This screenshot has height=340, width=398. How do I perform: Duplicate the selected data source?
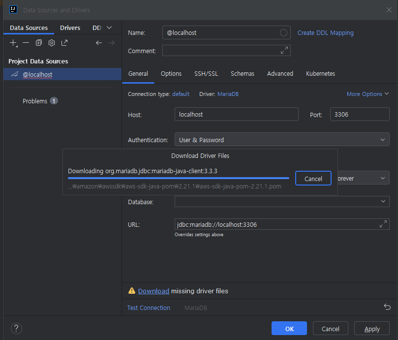coord(38,43)
